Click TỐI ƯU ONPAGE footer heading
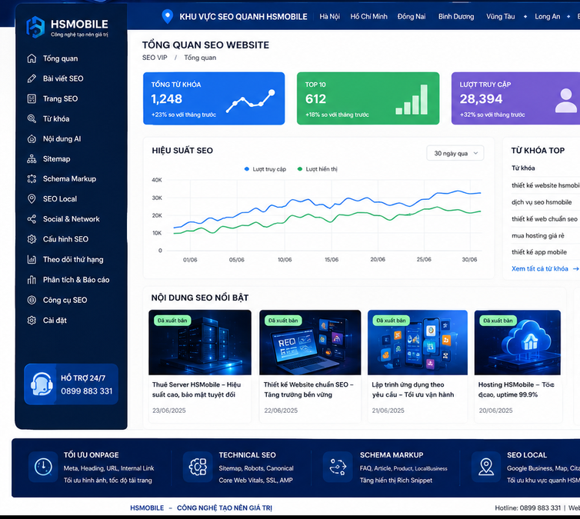580x519 pixels. click(91, 455)
